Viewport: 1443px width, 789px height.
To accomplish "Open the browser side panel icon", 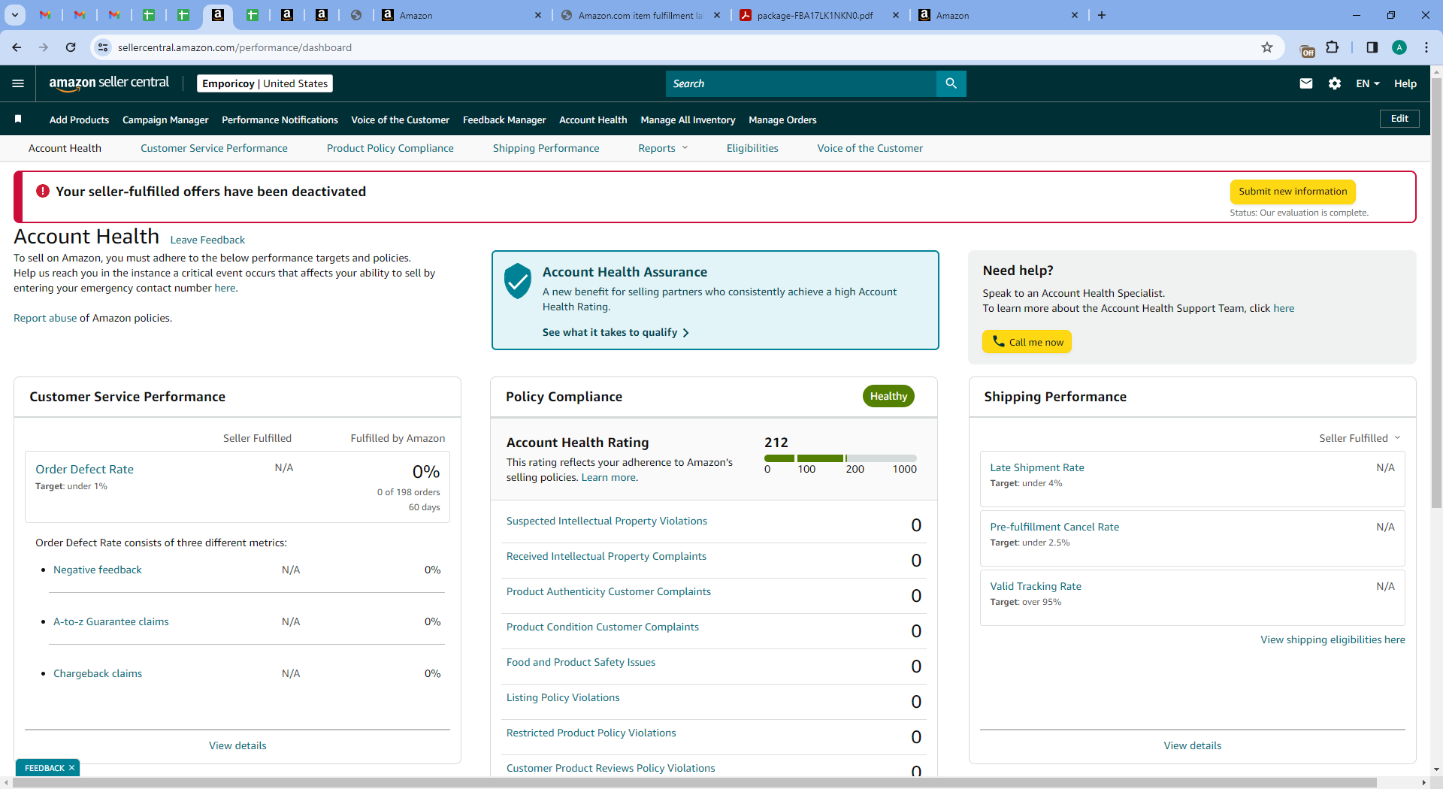I will pyautogui.click(x=1372, y=47).
